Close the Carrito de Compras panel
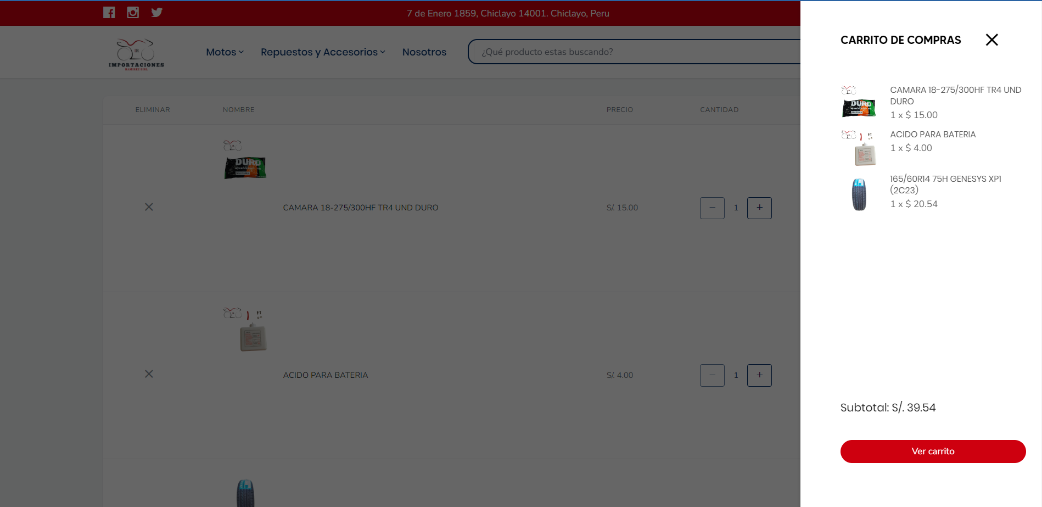The height and width of the screenshot is (507, 1042). point(991,40)
